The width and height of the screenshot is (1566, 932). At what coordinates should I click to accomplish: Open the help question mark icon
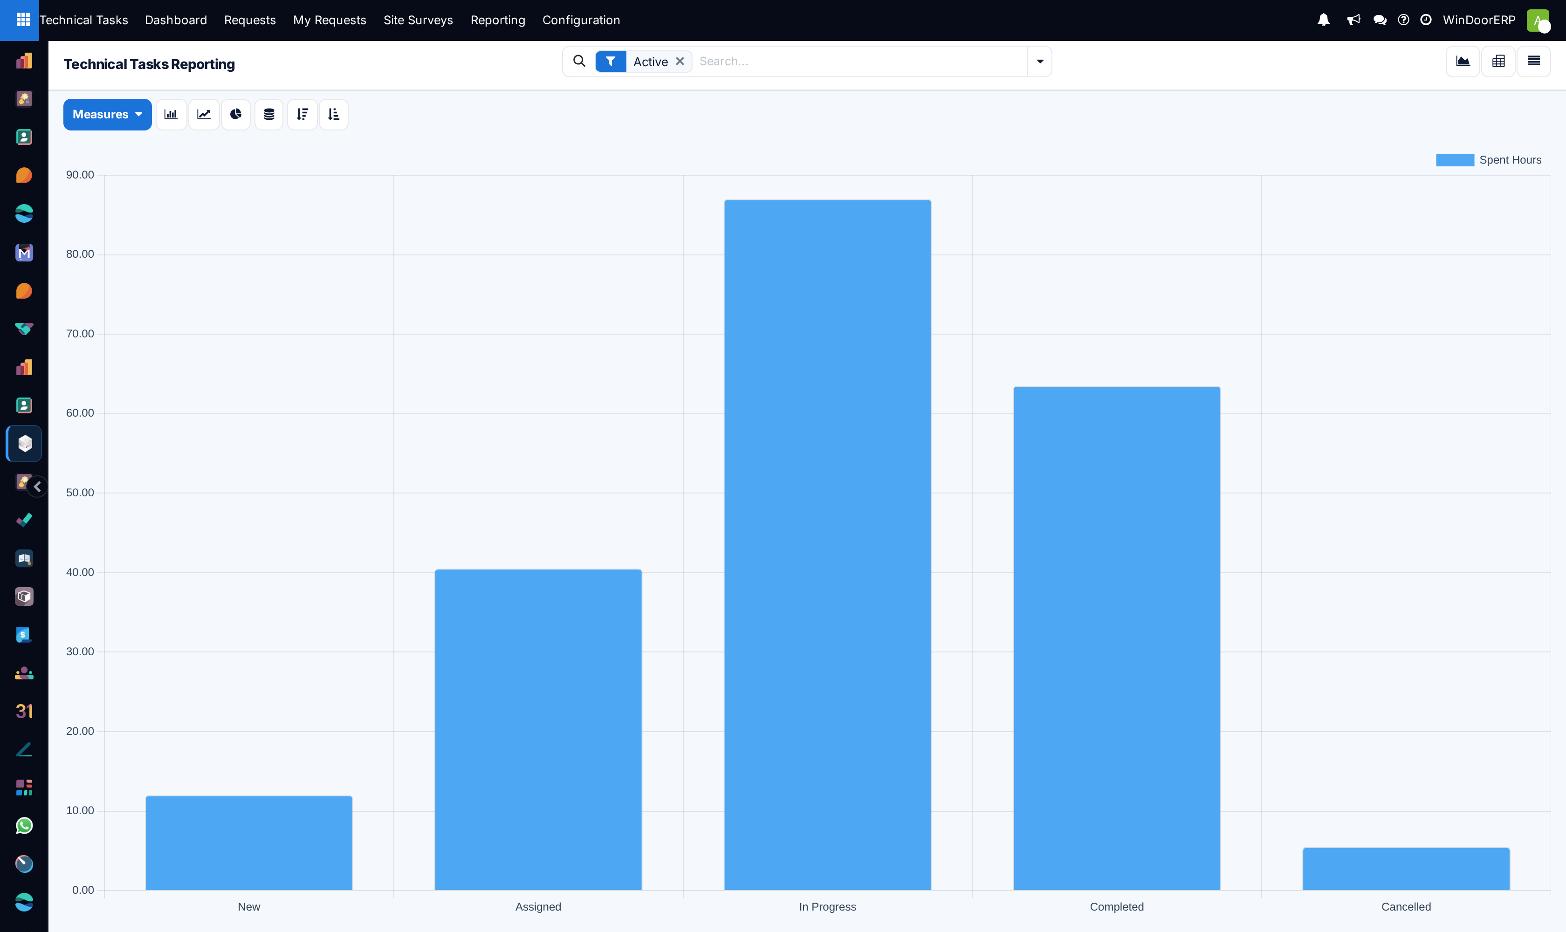(1403, 20)
